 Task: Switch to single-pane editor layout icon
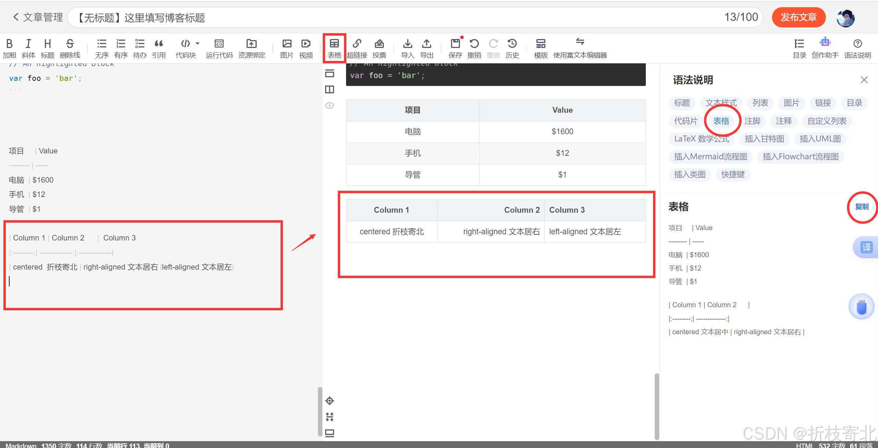click(330, 73)
